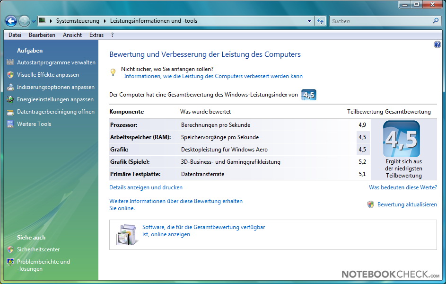Screen dimensions: 446x284
Task: Click the Weitere Tools icon
Action: 10,124
